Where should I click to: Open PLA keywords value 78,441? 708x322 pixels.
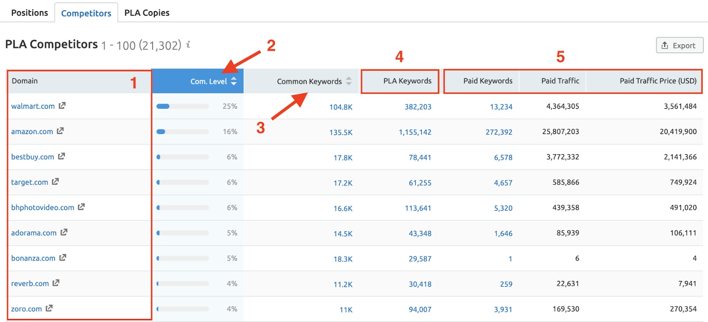pos(420,157)
